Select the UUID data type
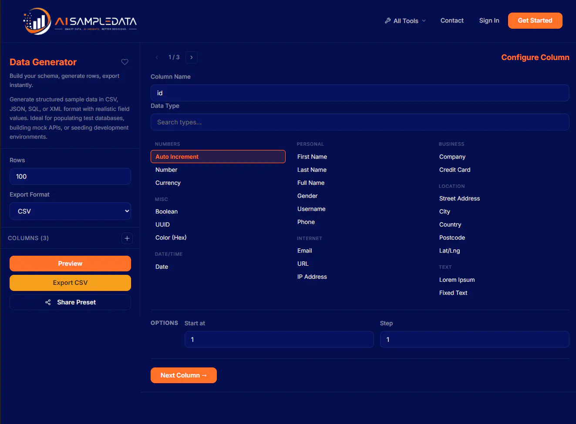The height and width of the screenshot is (424, 576). point(162,225)
